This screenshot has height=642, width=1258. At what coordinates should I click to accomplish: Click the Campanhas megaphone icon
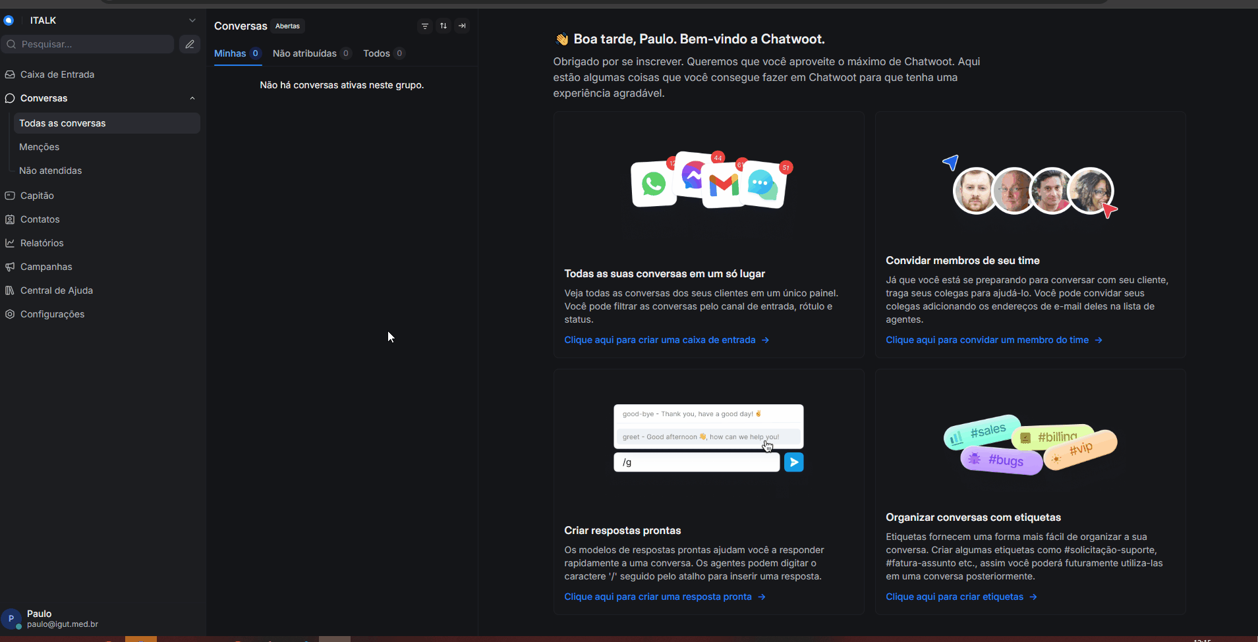click(10, 267)
